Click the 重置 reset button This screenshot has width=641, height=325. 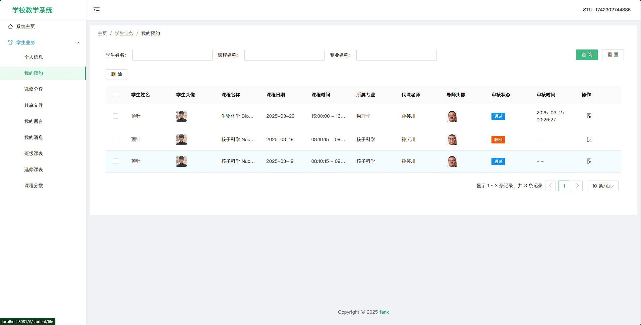tap(613, 55)
